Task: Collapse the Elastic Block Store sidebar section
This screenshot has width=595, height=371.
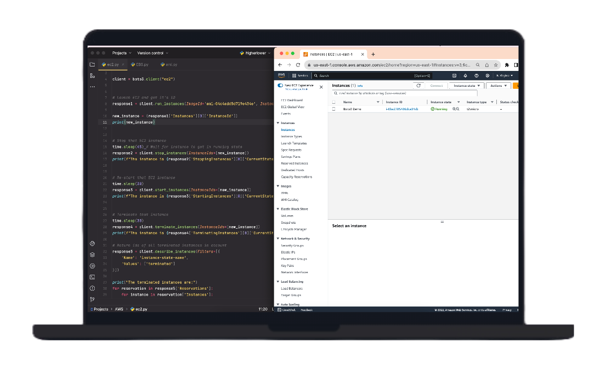Action: [x=278, y=209]
